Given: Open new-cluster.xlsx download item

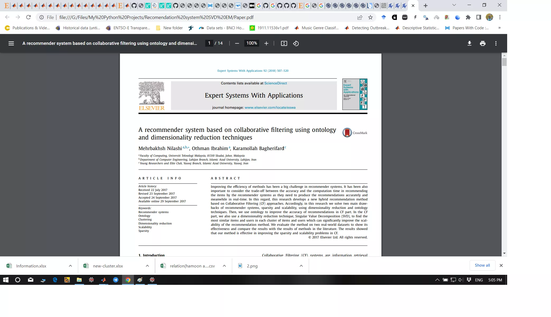Looking at the screenshot, I should 108,266.
